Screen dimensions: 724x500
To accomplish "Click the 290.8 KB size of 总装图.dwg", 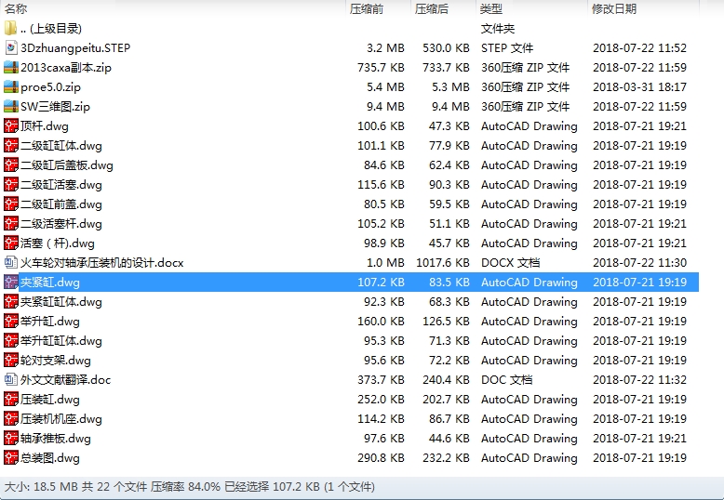I will point(381,458).
